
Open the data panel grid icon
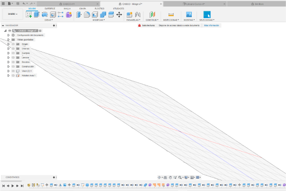tap(3, 3)
